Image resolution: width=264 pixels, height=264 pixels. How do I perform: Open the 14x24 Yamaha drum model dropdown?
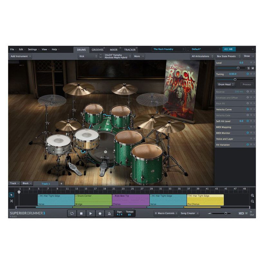[118, 56]
